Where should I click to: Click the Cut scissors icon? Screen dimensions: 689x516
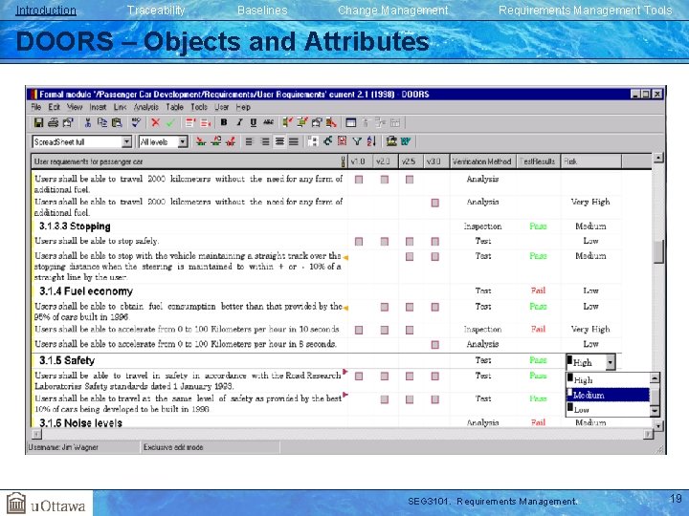(x=88, y=123)
